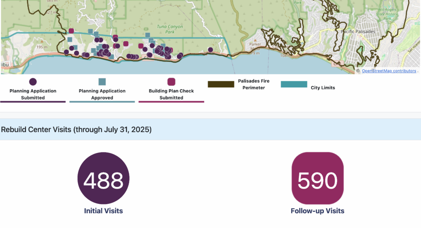
Task: Toggle the Planning Application Approved legend label
Action: click(102, 94)
